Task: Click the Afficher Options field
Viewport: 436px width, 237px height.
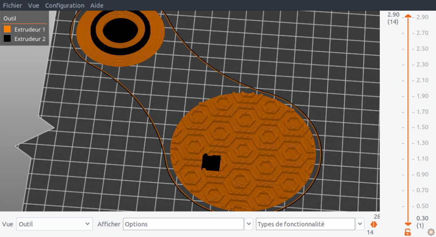Action: [184, 224]
